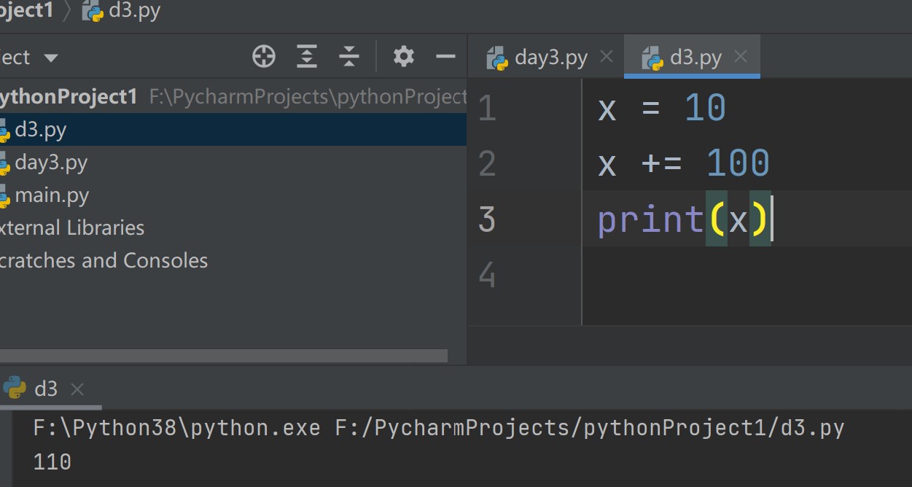The width and height of the screenshot is (912, 487).
Task: Click the locate-file crosshair icon
Action: [263, 56]
